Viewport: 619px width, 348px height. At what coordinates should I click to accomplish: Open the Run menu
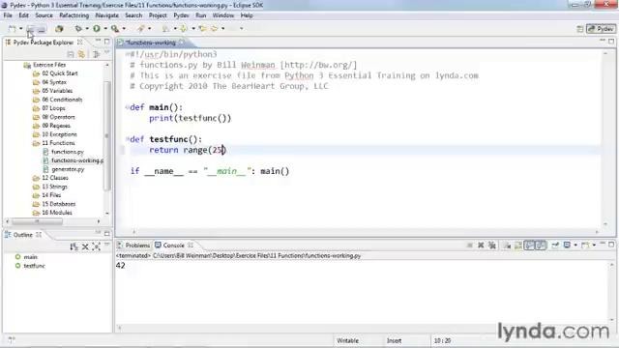click(200, 15)
